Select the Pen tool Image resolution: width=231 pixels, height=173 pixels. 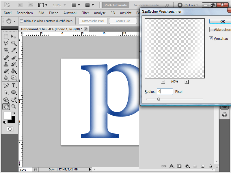[6, 85]
